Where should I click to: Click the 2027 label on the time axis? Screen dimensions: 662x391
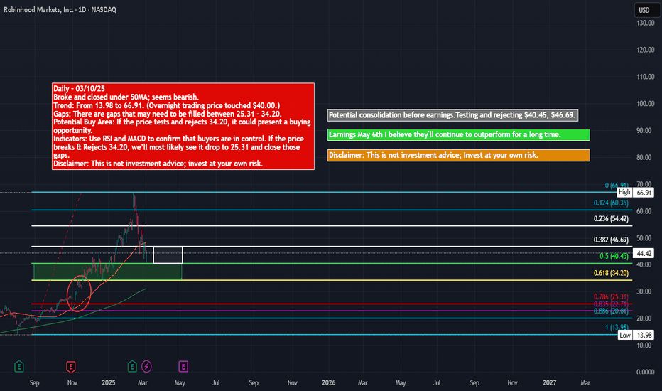pyautogui.click(x=549, y=382)
